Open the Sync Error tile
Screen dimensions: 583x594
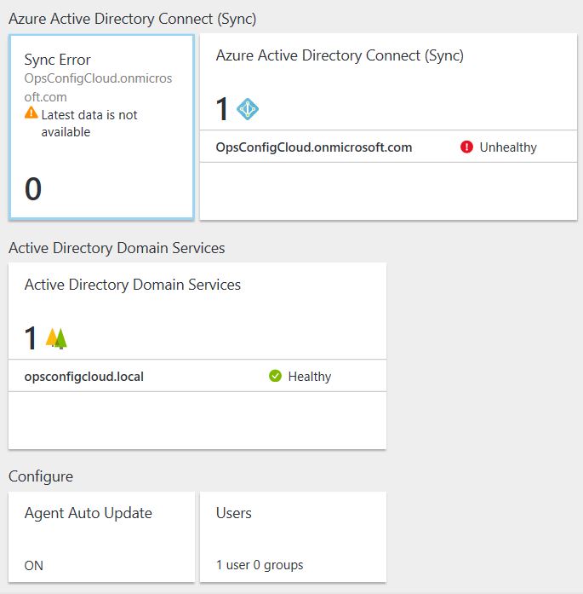102,127
